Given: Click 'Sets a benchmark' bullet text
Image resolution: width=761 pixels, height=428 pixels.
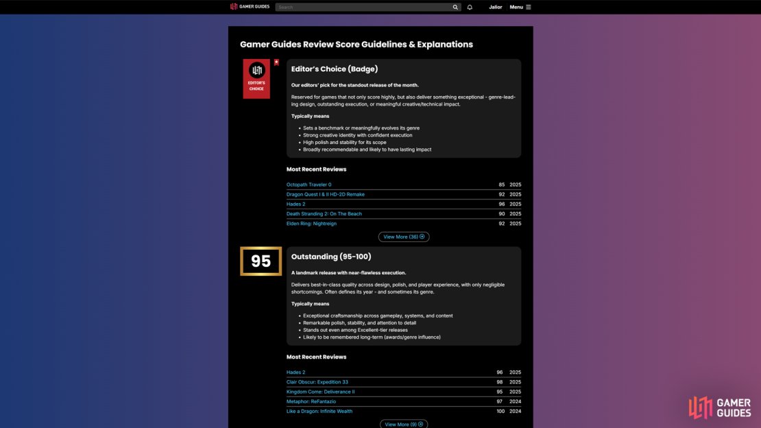Looking at the screenshot, I should (x=361, y=128).
